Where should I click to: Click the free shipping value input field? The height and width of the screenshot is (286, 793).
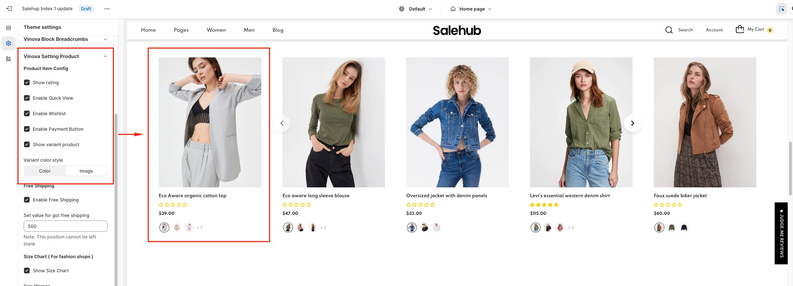66,226
